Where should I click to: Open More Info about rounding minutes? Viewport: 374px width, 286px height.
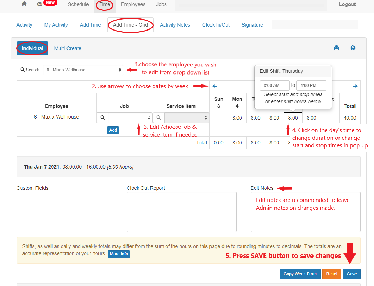pyautogui.click(x=119, y=254)
